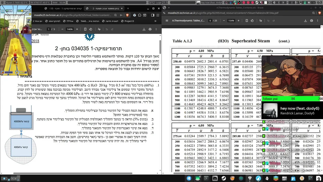323x182 pixels.
Task: Open sidebar menu in Thermodynamic Tables PDF viewer
Action: [x=167, y=21]
